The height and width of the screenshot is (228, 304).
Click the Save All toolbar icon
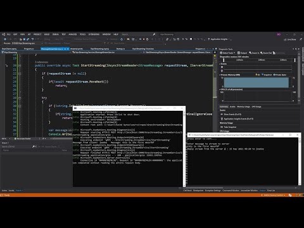(x=28, y=39)
